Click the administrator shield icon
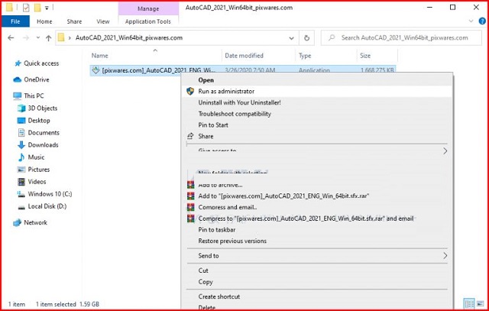 (190, 92)
